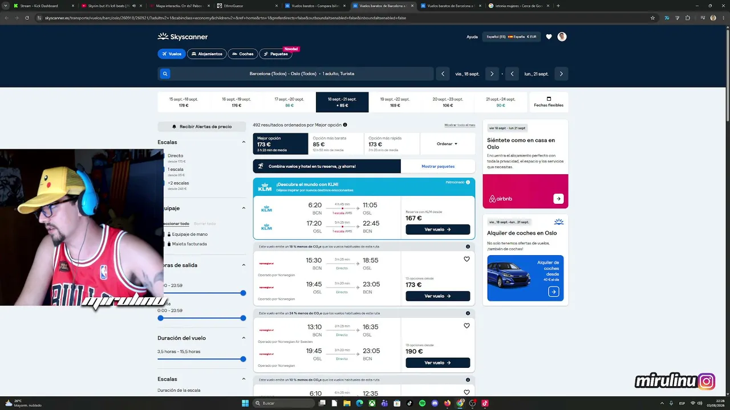Click Ver vuelo for the KLM flight
730x410 pixels.
click(438, 229)
